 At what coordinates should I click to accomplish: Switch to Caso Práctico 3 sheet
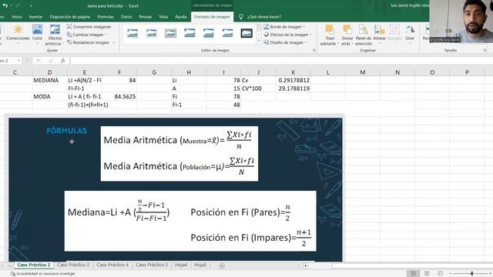73,265
